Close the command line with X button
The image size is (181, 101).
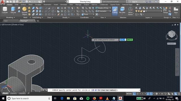[43, 90]
